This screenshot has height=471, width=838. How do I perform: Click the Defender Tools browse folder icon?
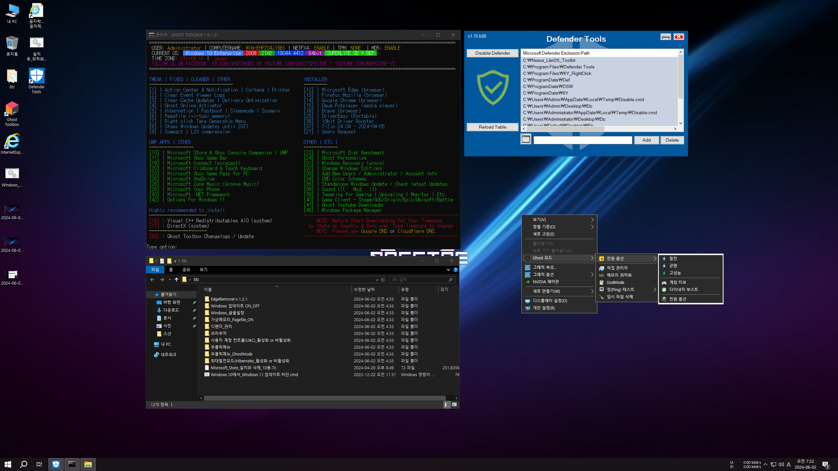526,139
